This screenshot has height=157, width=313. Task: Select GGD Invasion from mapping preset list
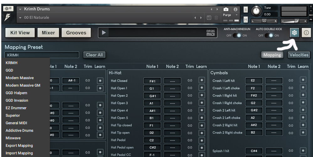click(x=17, y=100)
